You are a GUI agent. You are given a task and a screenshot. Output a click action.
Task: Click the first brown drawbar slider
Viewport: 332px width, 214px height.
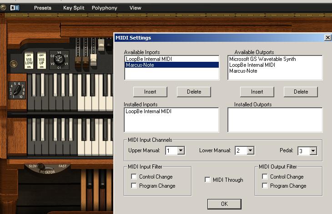click(x=78, y=62)
